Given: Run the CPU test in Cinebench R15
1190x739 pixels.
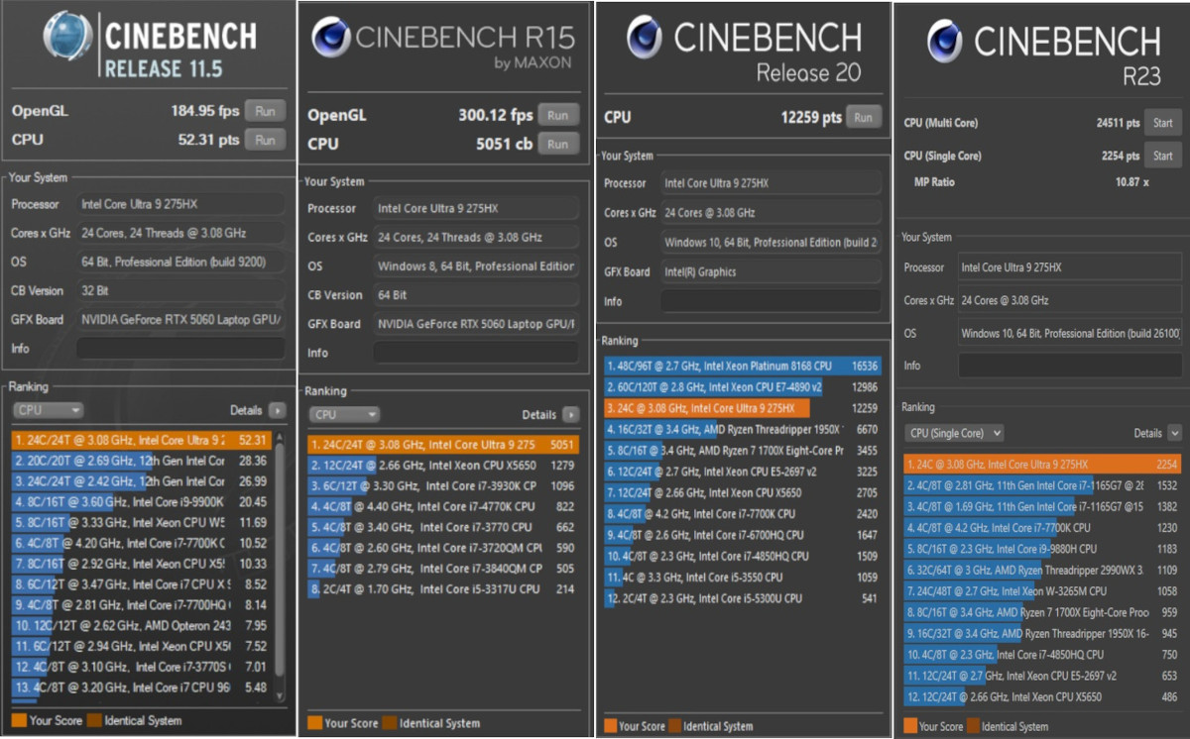Looking at the screenshot, I should coord(558,144).
